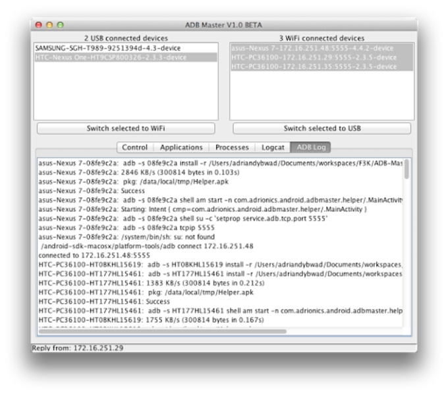Click log line 'adb -s 08fe9c2a tcpip 5555'
The image size is (448, 395).
click(126, 228)
